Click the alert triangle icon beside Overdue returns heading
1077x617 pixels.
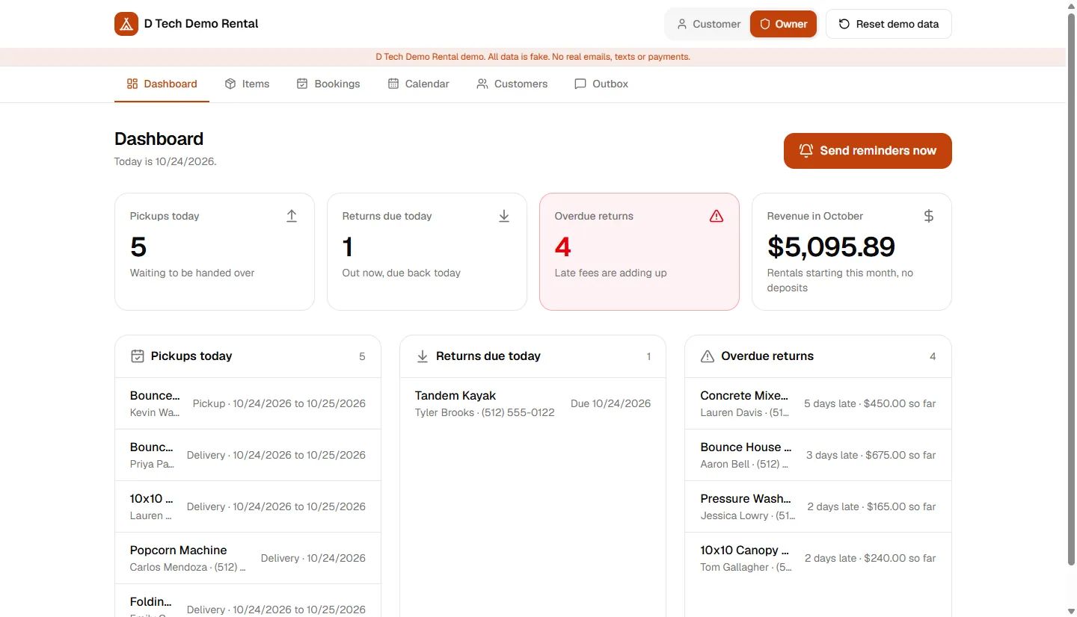point(708,356)
